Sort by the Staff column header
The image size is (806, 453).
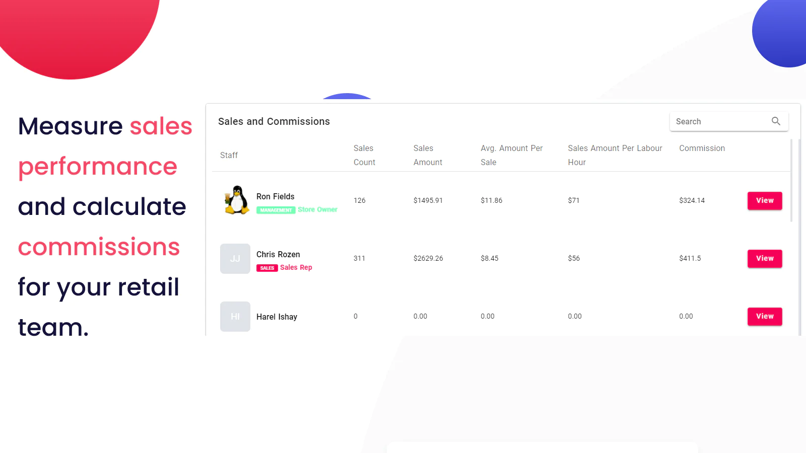pos(229,155)
